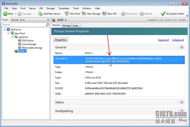Click the New VM toolbar icon
The image size is (190, 127).
point(104,14)
